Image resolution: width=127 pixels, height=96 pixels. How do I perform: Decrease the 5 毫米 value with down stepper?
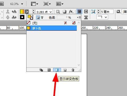pos(99,13)
